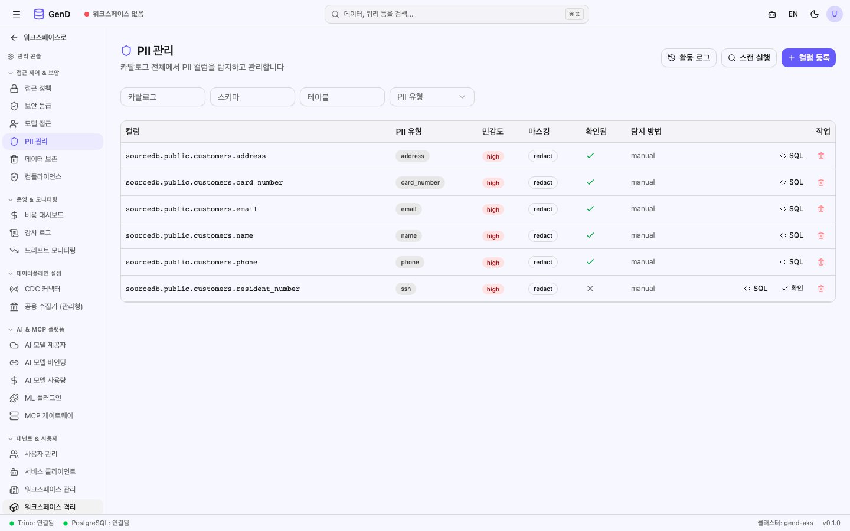Open the AI assistant bot icon

point(772,14)
